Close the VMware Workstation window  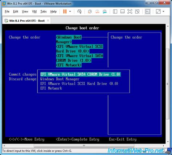(164, 3)
